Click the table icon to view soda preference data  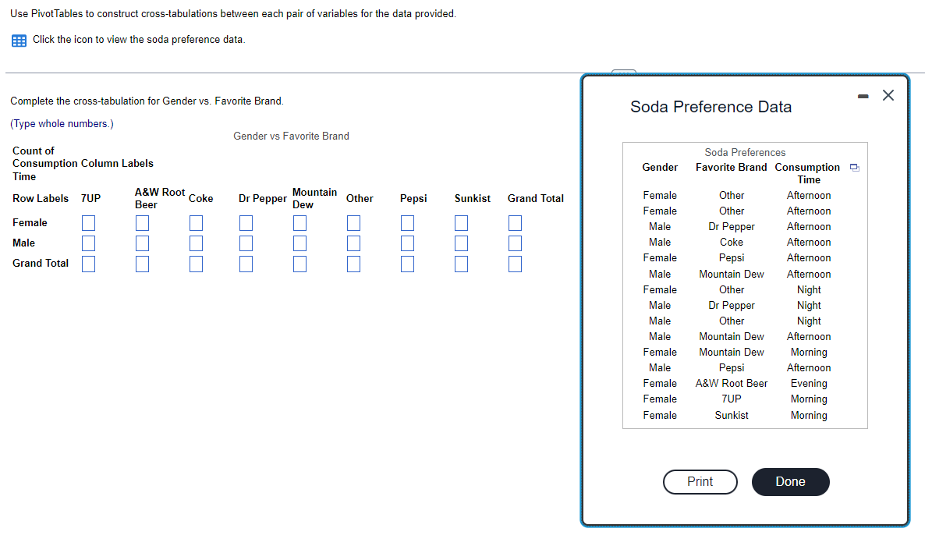coord(17,39)
